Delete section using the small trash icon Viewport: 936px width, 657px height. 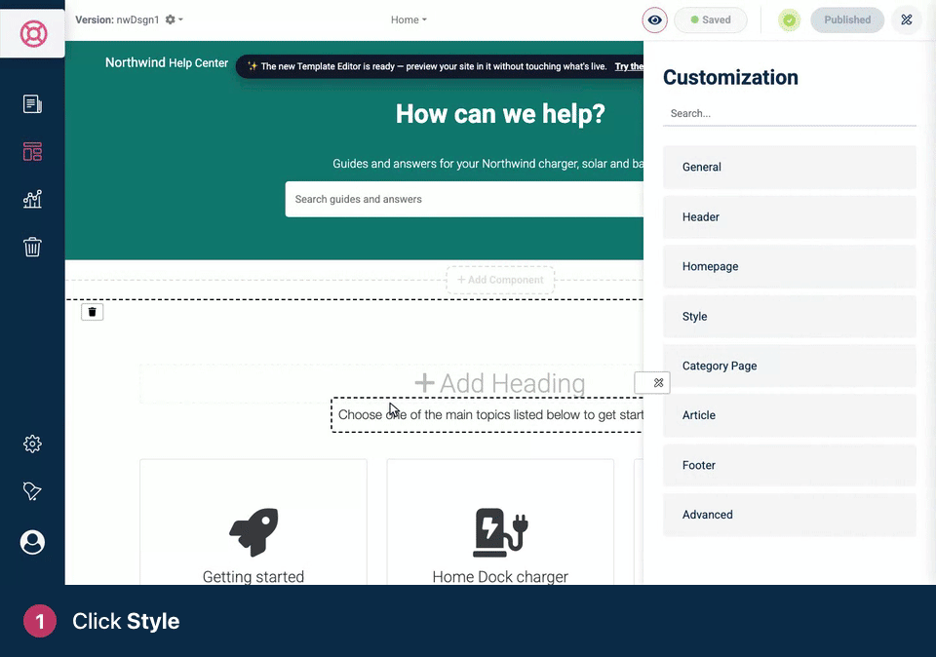tap(92, 312)
